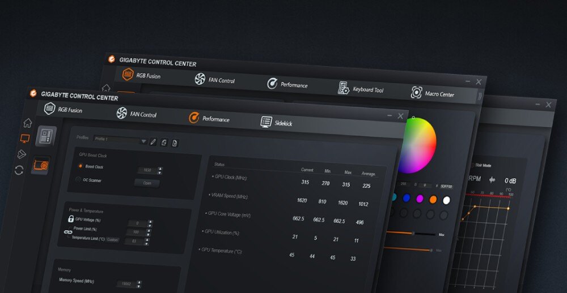567x293 pixels.
Task: Select the Boost Clock radio button
Action: (x=80, y=166)
